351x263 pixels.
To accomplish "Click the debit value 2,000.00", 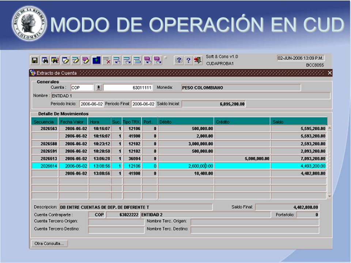I will click(186, 136).
